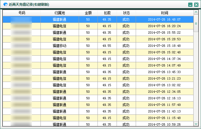Click 49.15 deduction in 14:37:34 row
The height and width of the screenshot is (129, 201).
107,59
